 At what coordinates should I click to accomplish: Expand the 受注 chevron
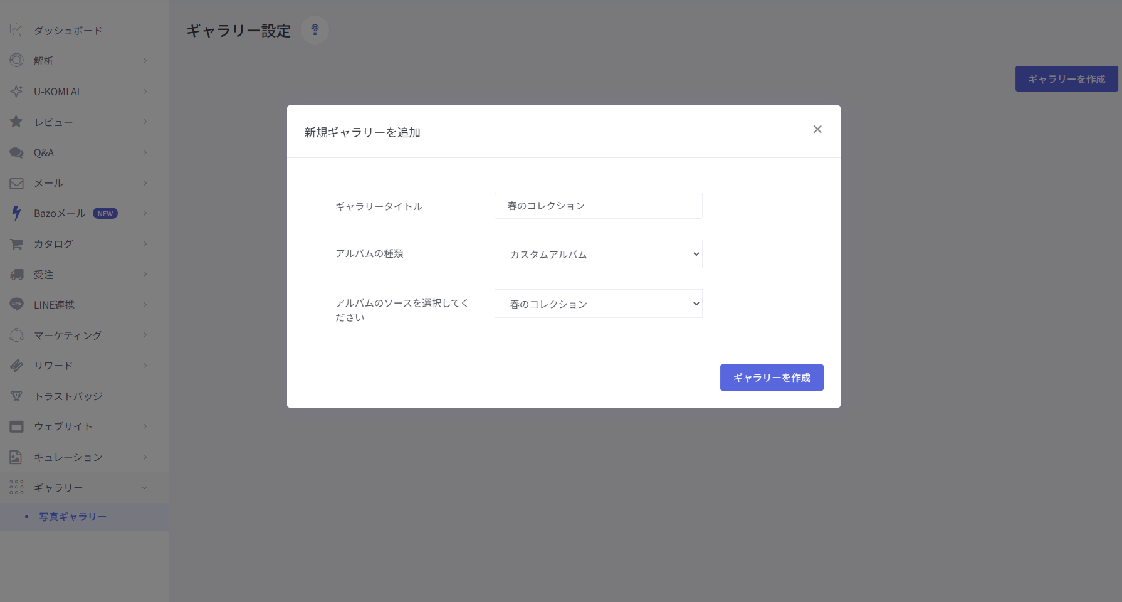(x=145, y=274)
